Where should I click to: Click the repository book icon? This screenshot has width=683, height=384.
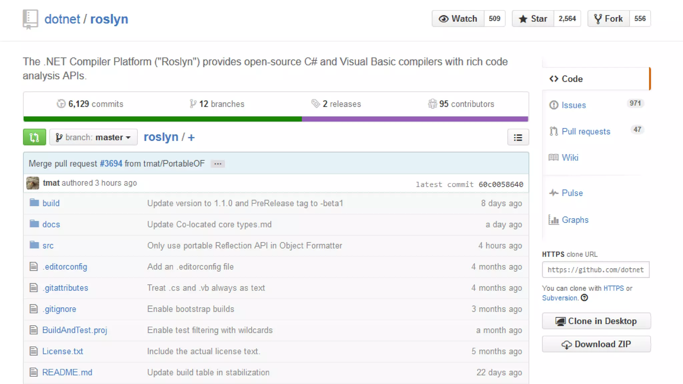[x=30, y=19]
